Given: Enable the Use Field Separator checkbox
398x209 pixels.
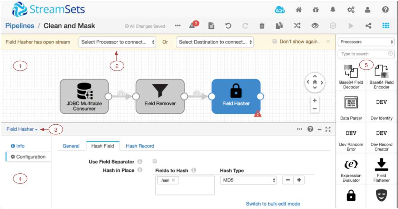Looking at the screenshot, I should click(155, 161).
